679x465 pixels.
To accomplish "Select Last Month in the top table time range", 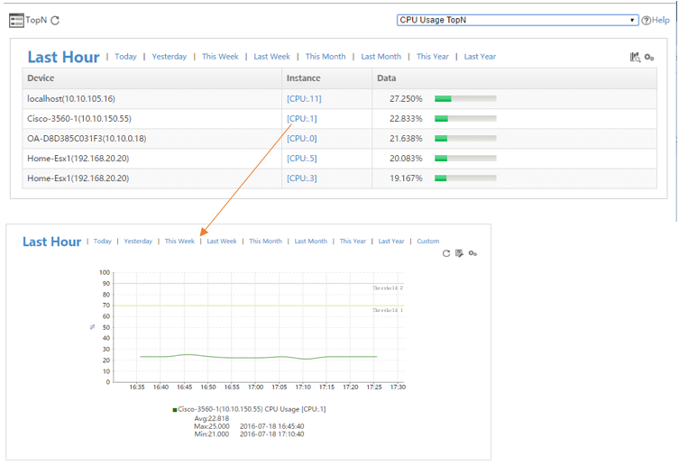I will pyautogui.click(x=381, y=57).
